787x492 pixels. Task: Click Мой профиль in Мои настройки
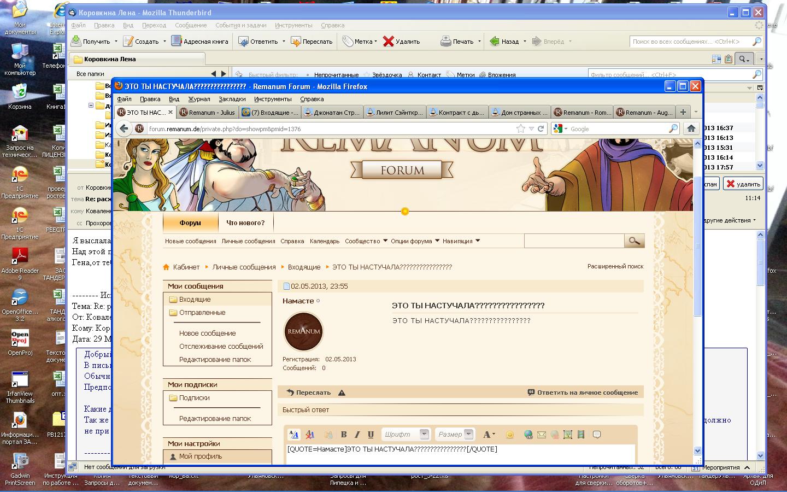[x=201, y=456]
